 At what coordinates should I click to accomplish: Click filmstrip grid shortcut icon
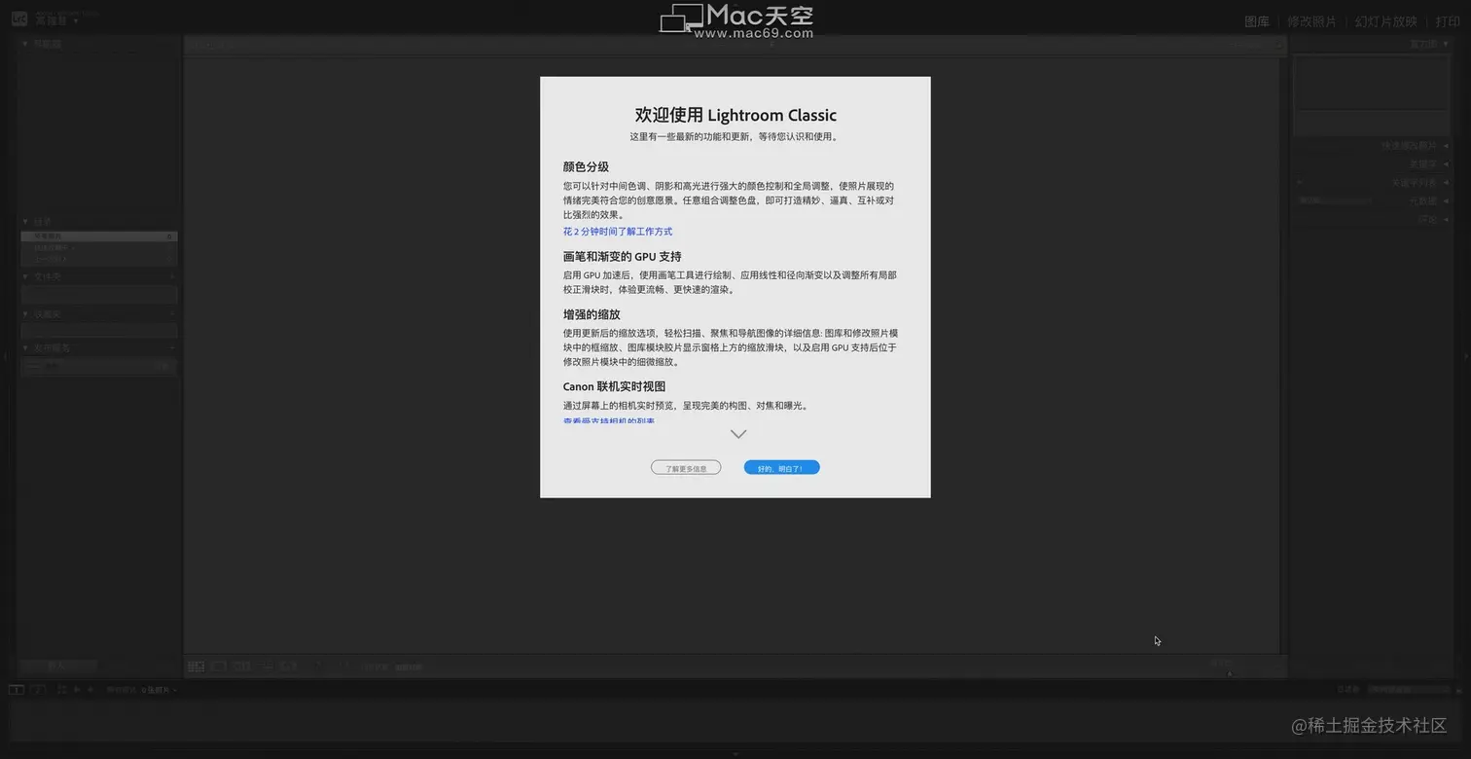coord(62,690)
